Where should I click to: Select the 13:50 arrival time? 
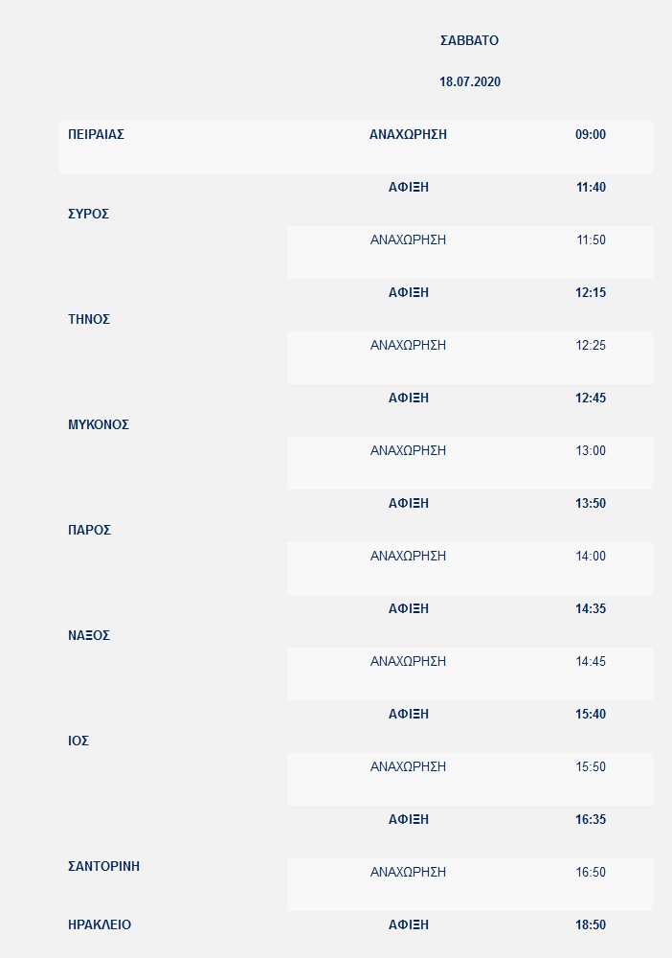[x=591, y=504]
